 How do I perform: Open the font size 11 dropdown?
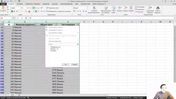pyautogui.click(x=26, y=8)
